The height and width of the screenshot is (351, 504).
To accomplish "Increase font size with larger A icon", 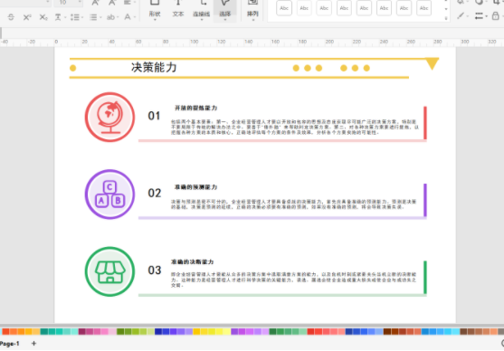I will 95,3.
